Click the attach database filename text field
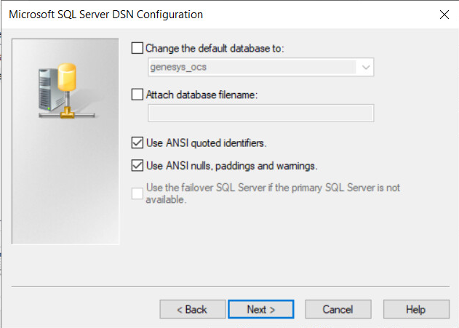The width and height of the screenshot is (459, 328). (260, 113)
